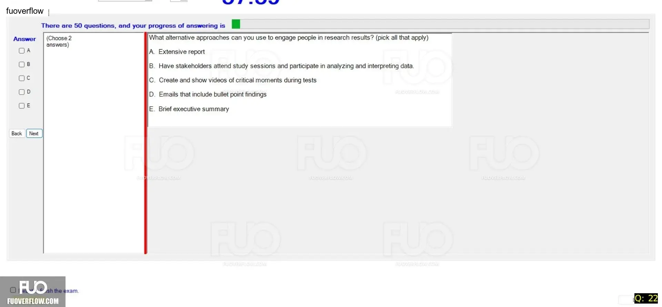Screen dimensions: 662x307
Task: Click the Answer heading label
Action: pyautogui.click(x=24, y=39)
